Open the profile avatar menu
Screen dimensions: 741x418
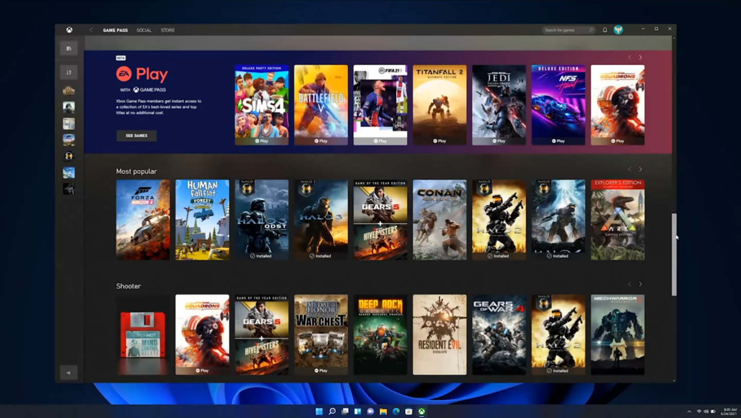(x=619, y=30)
